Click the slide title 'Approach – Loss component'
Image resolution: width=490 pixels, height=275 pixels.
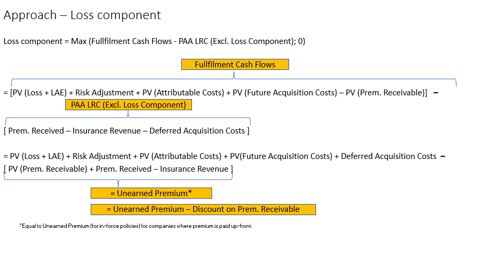pos(82,15)
